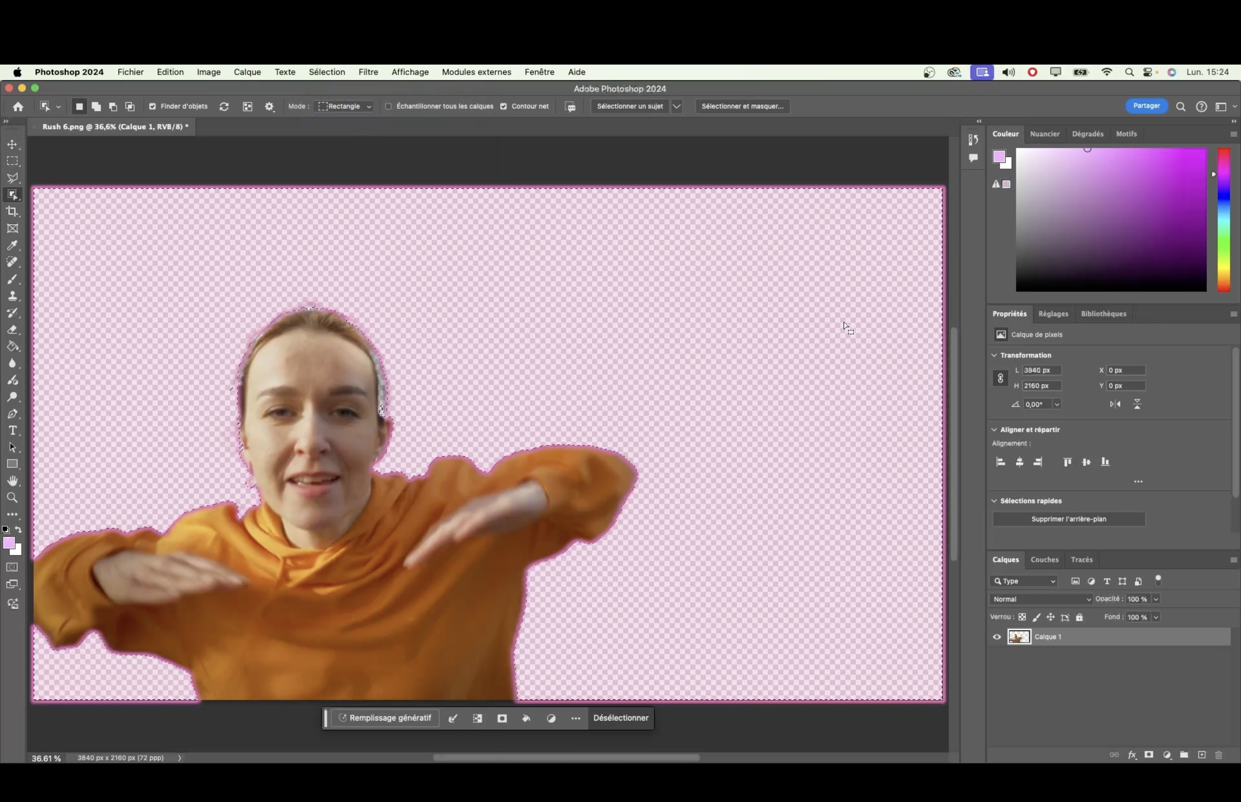Select the Hand tool

(12, 481)
